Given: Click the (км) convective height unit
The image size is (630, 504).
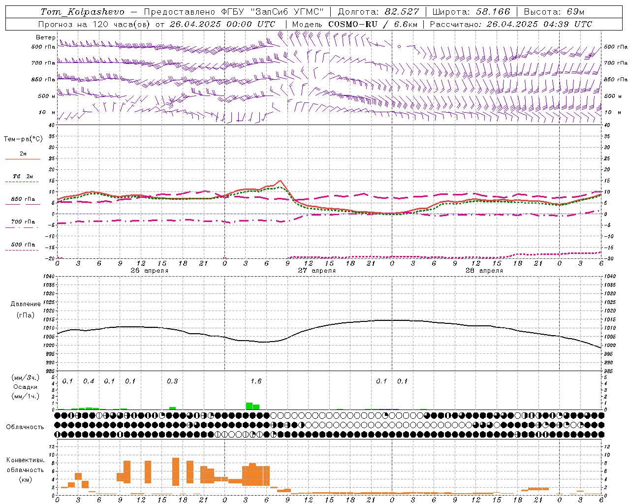Looking at the screenshot, I should (x=26, y=479).
